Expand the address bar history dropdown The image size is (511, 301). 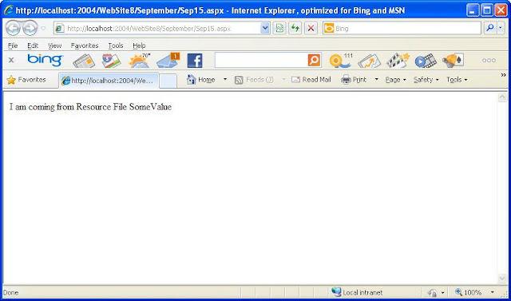pyautogui.click(x=265, y=28)
